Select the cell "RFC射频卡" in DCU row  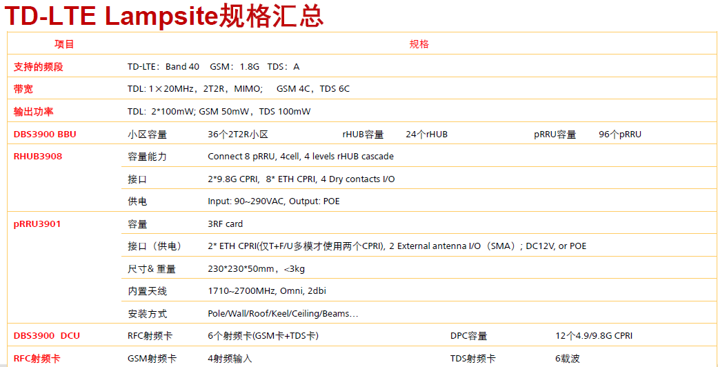[x=150, y=337]
